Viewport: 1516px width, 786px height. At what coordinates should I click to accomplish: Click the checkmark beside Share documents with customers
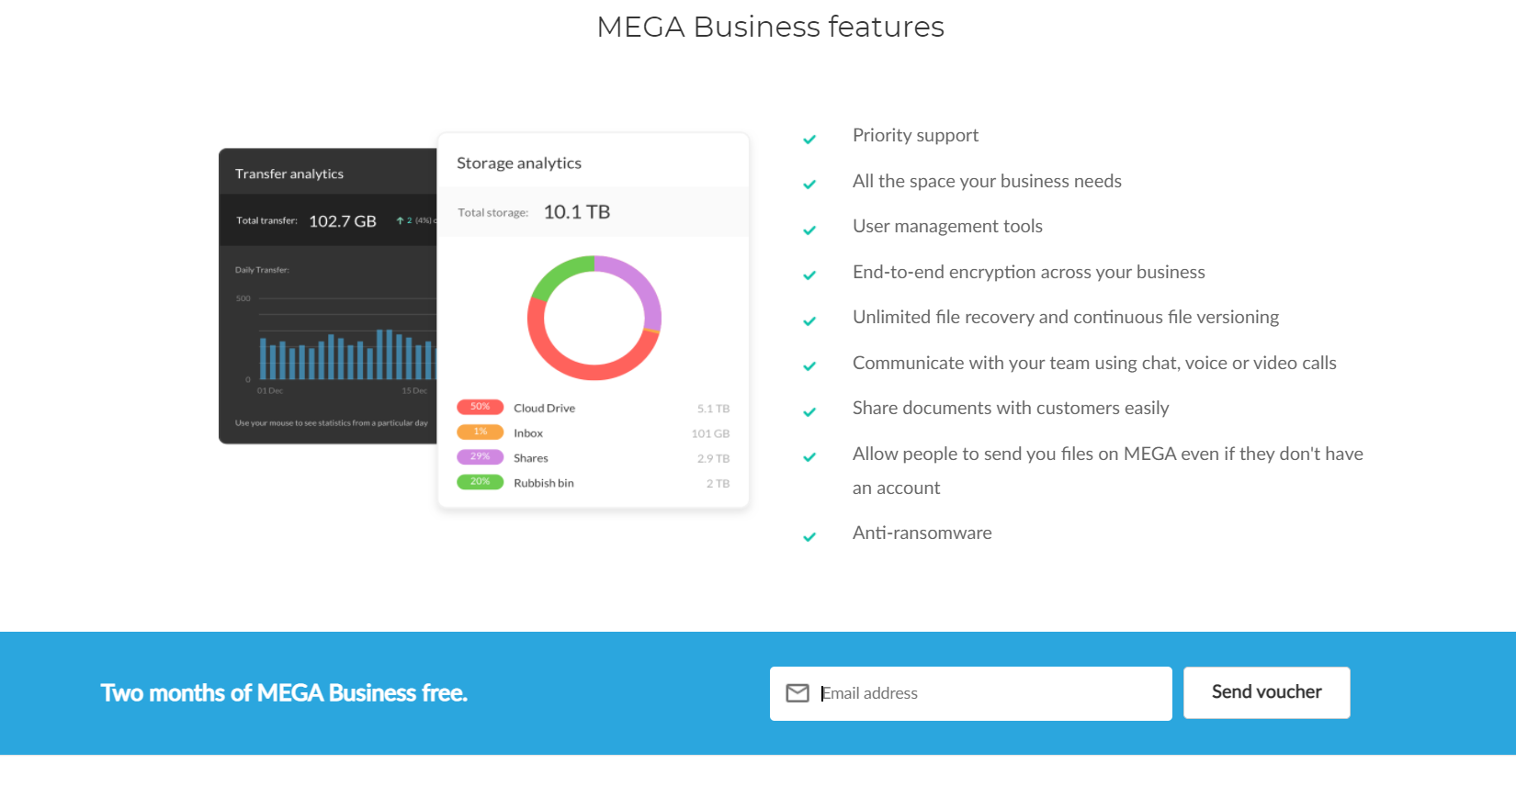(809, 412)
